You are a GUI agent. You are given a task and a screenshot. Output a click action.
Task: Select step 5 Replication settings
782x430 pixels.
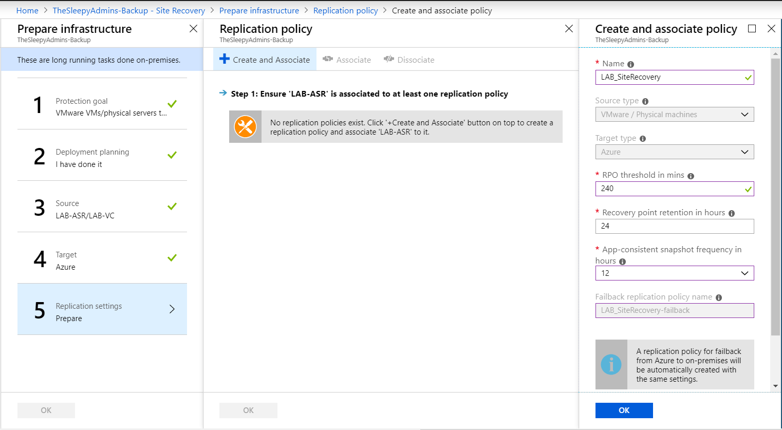pyautogui.click(x=102, y=309)
